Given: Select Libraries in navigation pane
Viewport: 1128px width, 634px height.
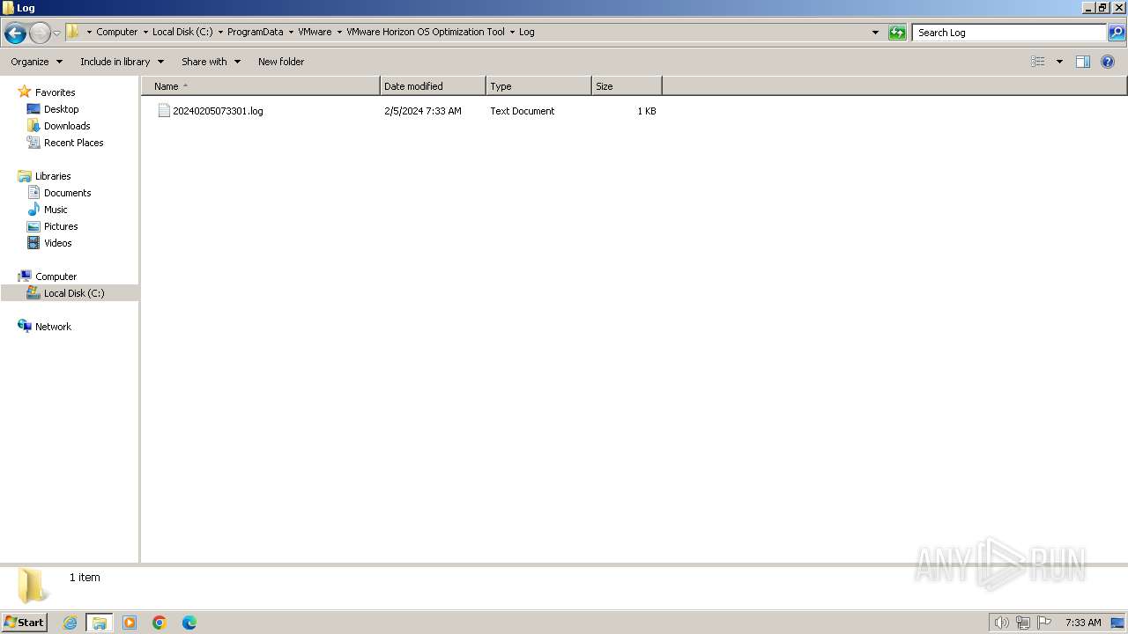Looking at the screenshot, I should coord(53,176).
